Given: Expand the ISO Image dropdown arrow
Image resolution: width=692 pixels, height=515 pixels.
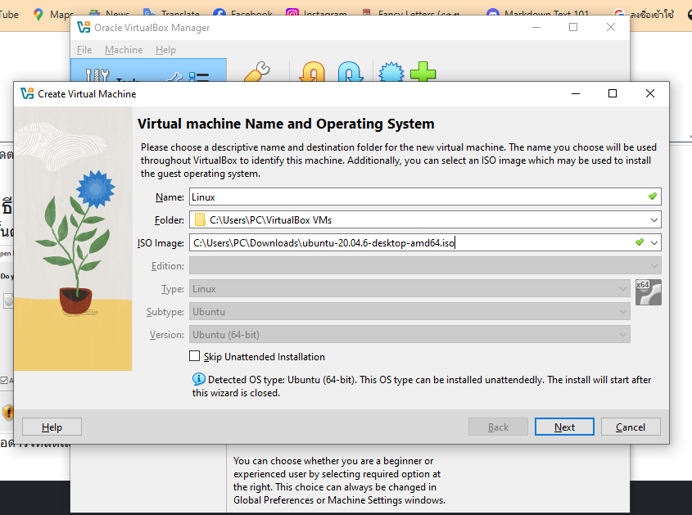Looking at the screenshot, I should click(653, 242).
